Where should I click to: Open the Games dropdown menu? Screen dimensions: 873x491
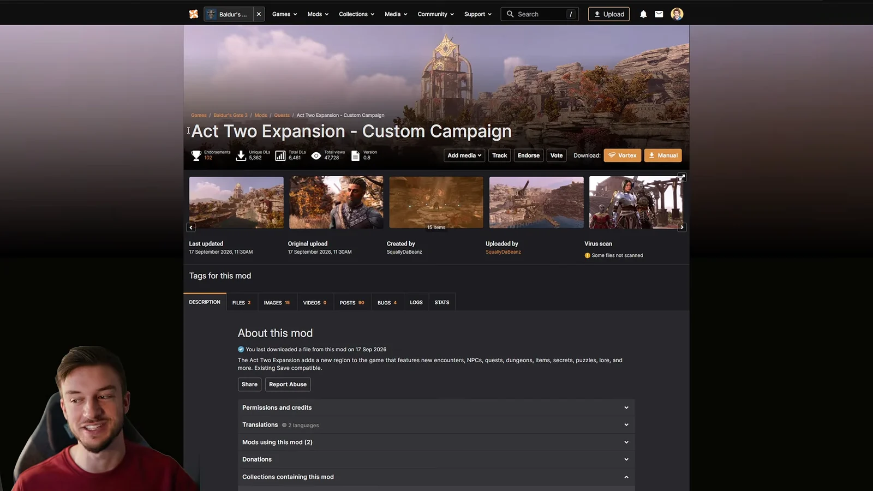pos(285,14)
